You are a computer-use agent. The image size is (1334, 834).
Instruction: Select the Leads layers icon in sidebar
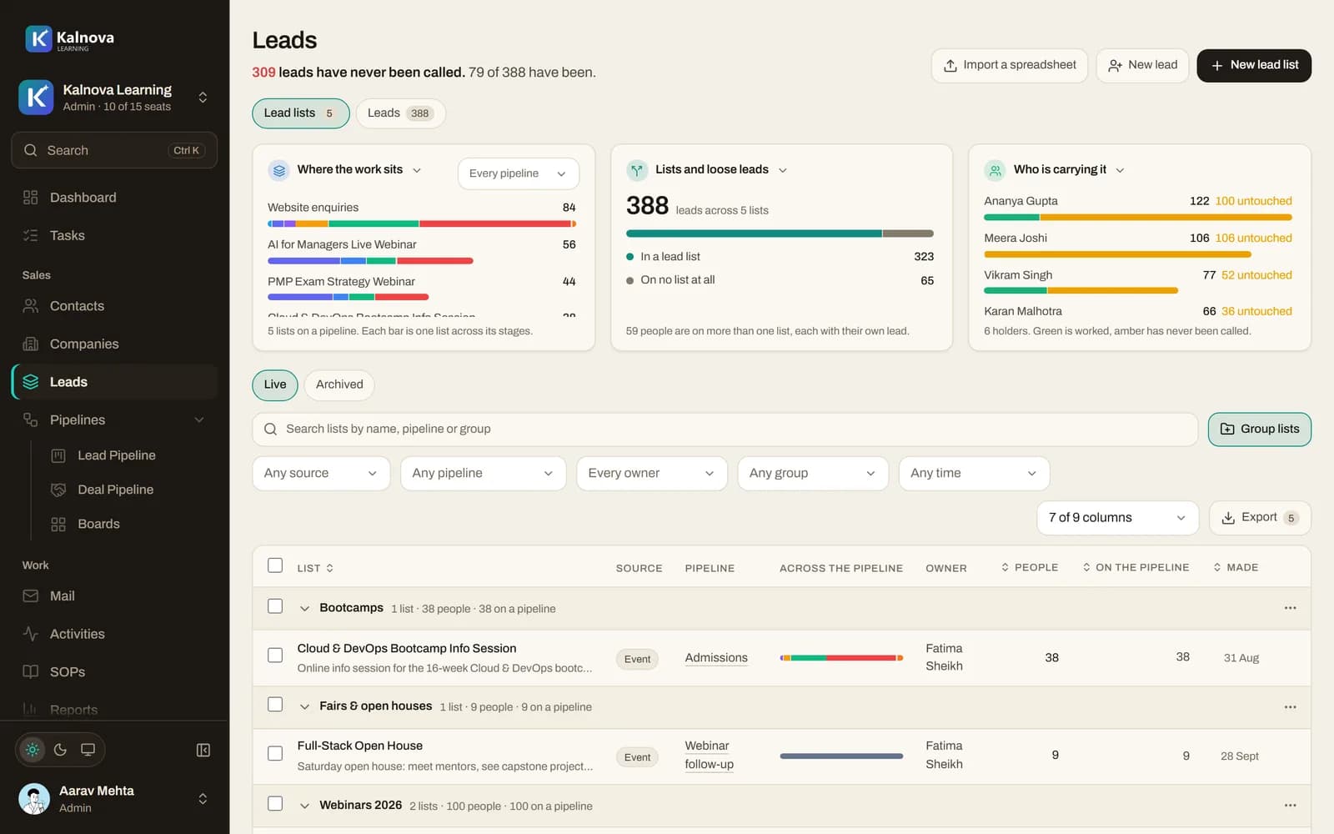coord(31,382)
